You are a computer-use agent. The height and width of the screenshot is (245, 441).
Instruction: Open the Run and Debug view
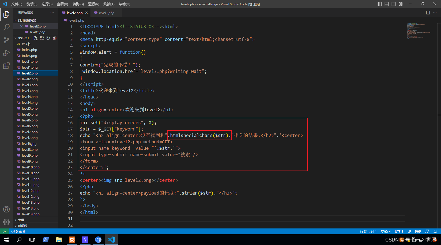(x=6, y=53)
